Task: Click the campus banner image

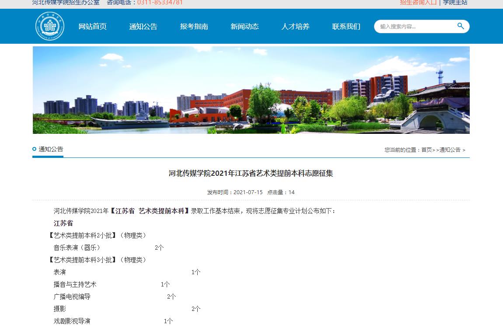Action: point(251,90)
